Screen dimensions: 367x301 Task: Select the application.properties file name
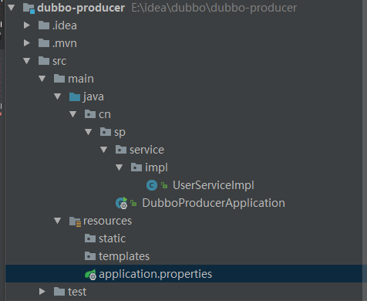[156, 274]
